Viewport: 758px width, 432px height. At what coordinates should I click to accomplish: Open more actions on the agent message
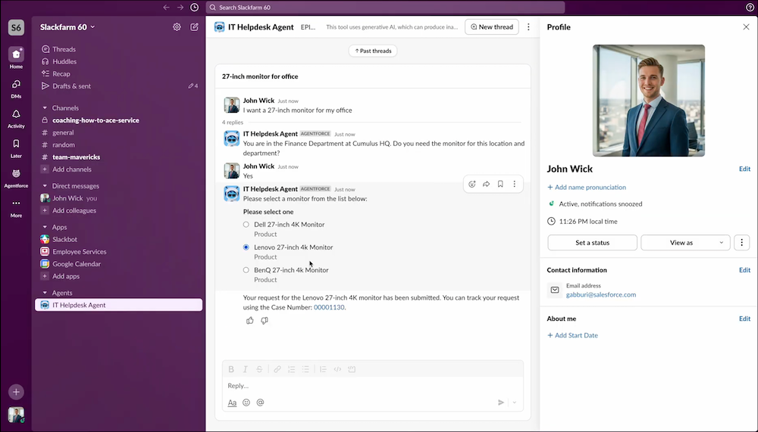point(515,184)
